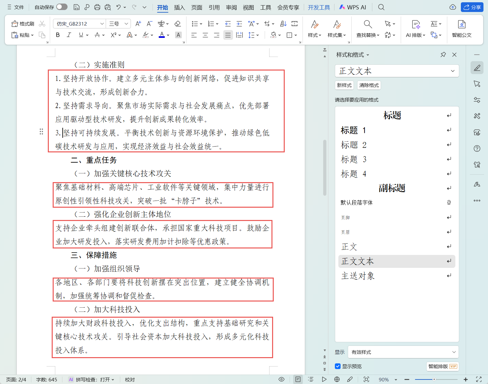Select justify text alignment icon
The height and width of the screenshot is (384, 488).
point(228,35)
